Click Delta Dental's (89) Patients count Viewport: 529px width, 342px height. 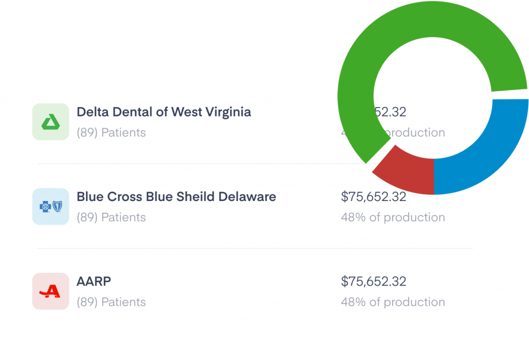112,133
